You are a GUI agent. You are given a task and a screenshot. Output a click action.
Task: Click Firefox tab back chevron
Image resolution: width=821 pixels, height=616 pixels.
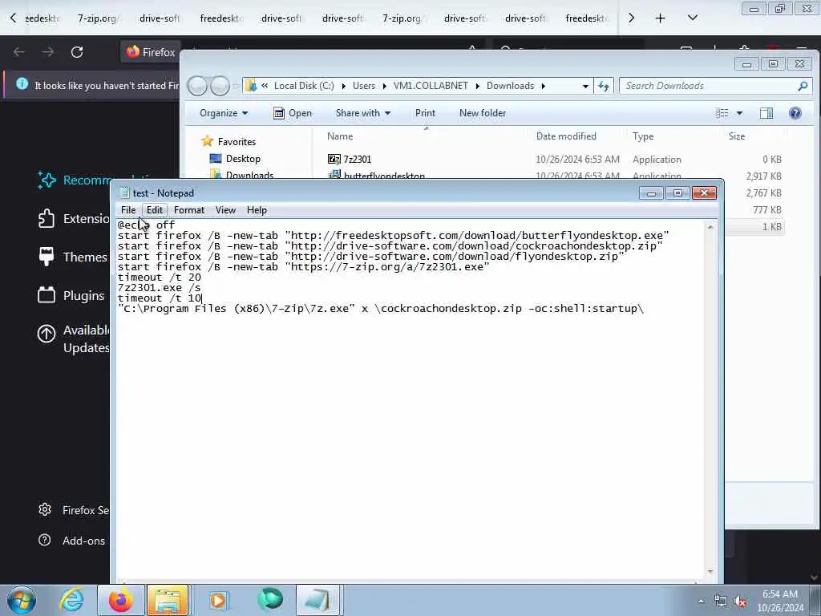13,18
